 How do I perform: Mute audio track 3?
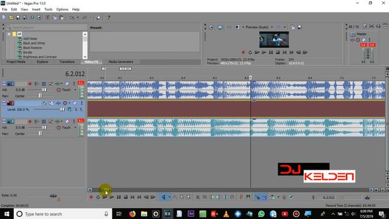(67, 122)
